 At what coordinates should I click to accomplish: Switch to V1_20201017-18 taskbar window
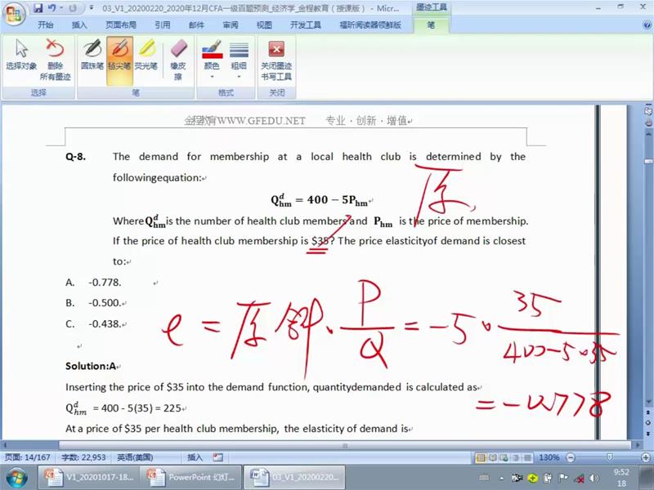89,478
